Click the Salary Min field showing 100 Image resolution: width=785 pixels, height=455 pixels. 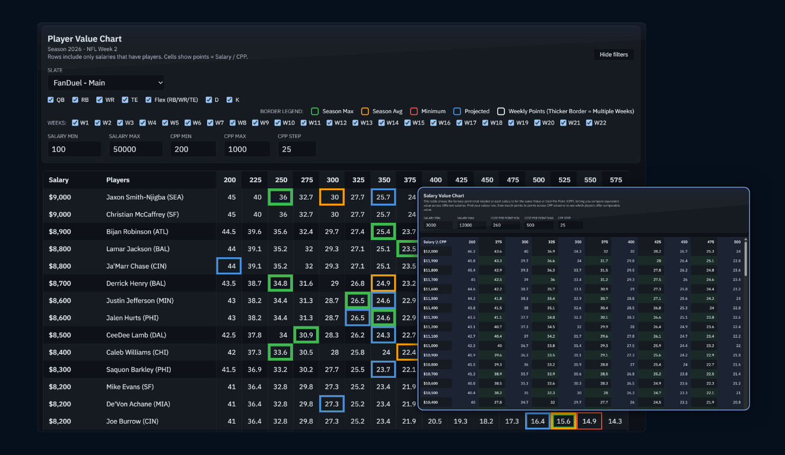(74, 149)
